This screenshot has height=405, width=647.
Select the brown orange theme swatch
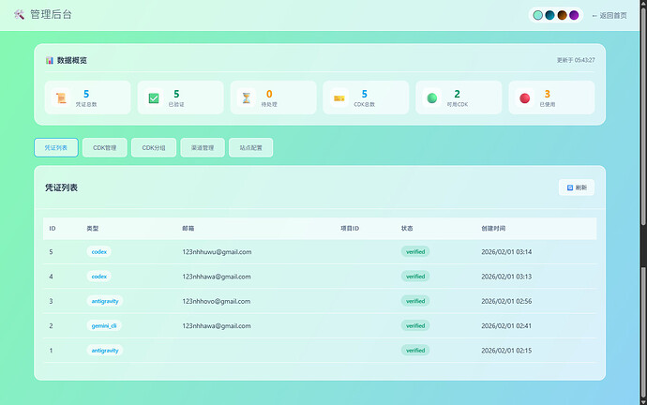click(562, 15)
